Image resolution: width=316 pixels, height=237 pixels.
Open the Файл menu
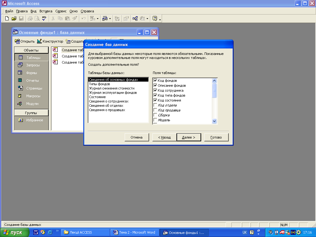pyautogui.click(x=9, y=11)
